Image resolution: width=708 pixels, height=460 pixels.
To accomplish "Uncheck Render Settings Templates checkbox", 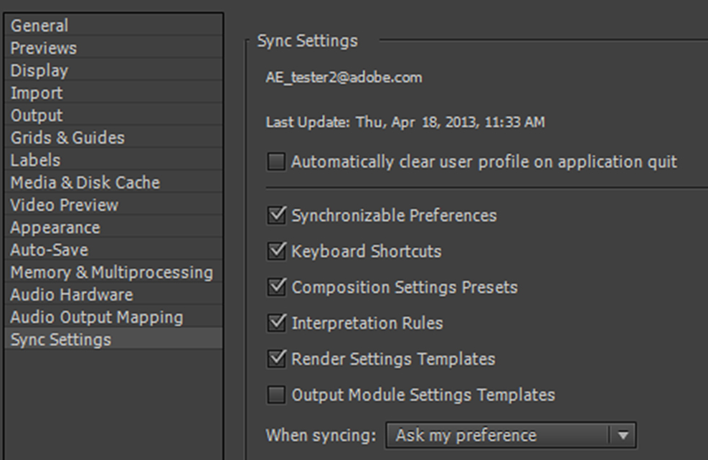I will pyautogui.click(x=276, y=359).
